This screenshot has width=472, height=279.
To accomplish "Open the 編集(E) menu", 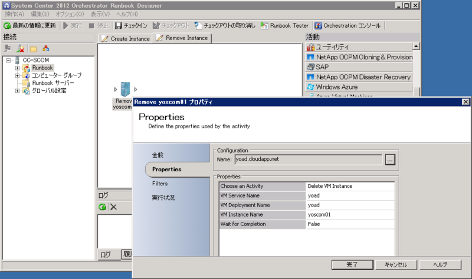I will 40,14.
